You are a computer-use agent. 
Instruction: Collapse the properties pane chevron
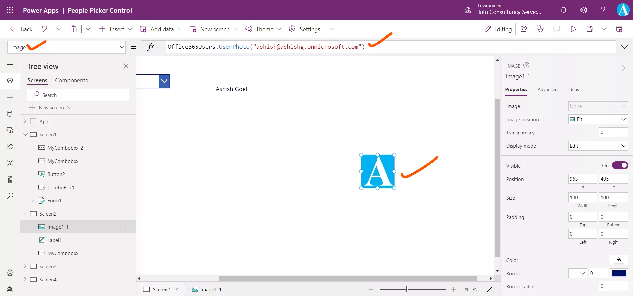click(x=623, y=68)
